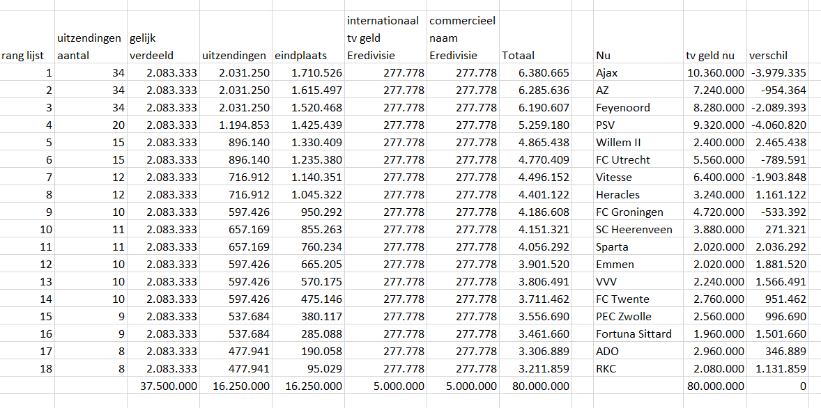Click the Sparta cell
The height and width of the screenshot is (408, 821).
tap(638, 247)
